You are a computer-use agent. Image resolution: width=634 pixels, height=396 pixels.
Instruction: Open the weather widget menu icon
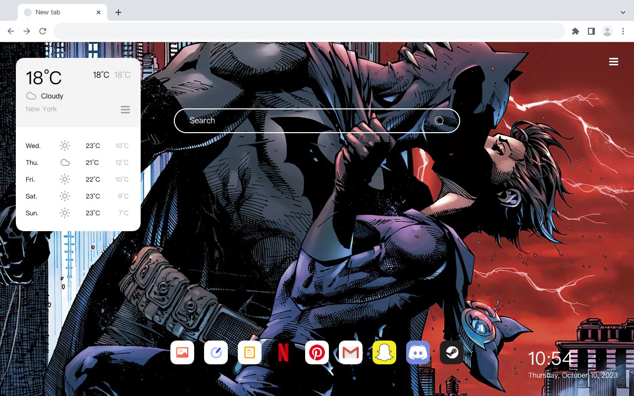[x=125, y=109]
